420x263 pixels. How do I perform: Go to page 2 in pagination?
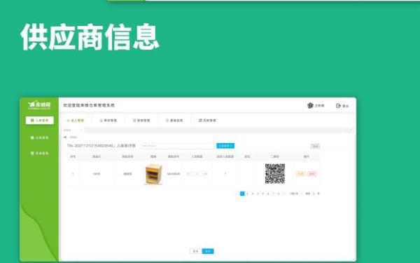[248, 194]
